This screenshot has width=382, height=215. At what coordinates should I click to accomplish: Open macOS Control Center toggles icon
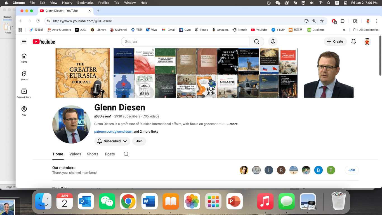click(x=345, y=3)
